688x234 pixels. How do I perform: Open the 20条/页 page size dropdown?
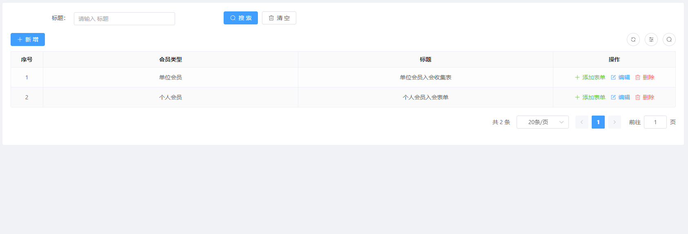click(x=542, y=122)
